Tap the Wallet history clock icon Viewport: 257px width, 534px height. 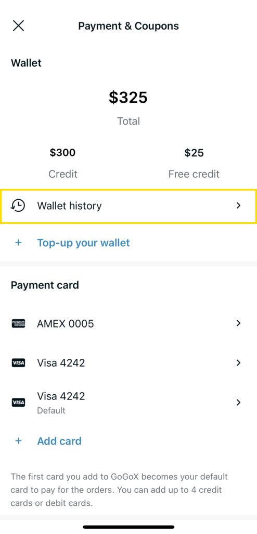coord(18,205)
